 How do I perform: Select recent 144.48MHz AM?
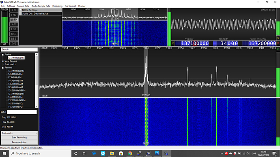click(x=15, y=81)
